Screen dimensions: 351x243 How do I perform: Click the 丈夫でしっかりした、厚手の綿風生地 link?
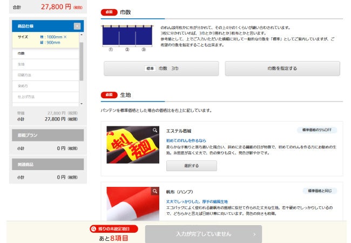click(x=197, y=201)
